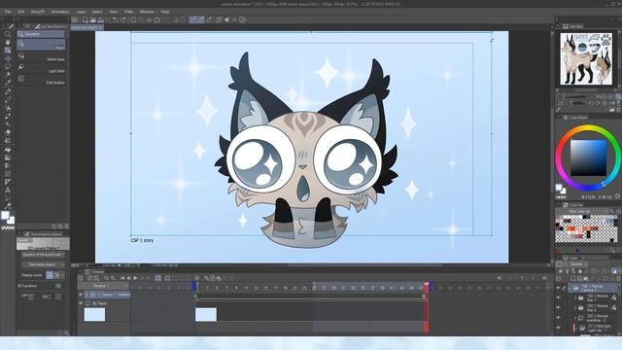Select the Lasso selection tool
Viewport: 622px width, 350px height.
tap(8, 67)
